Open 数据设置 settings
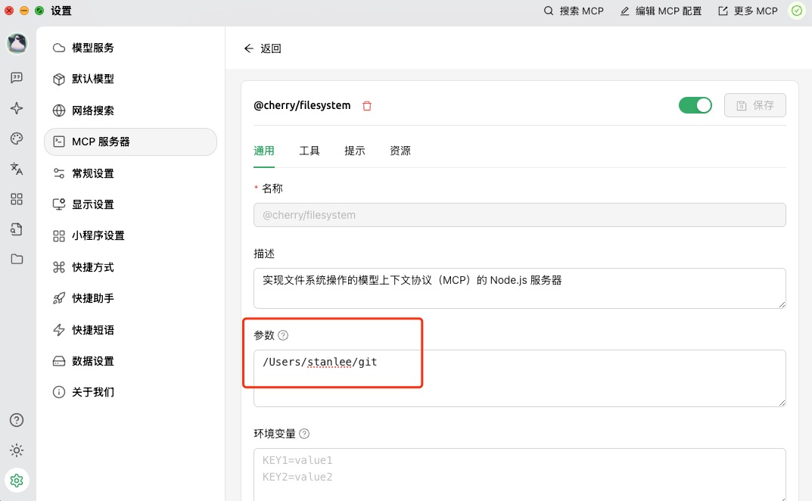 [130, 361]
